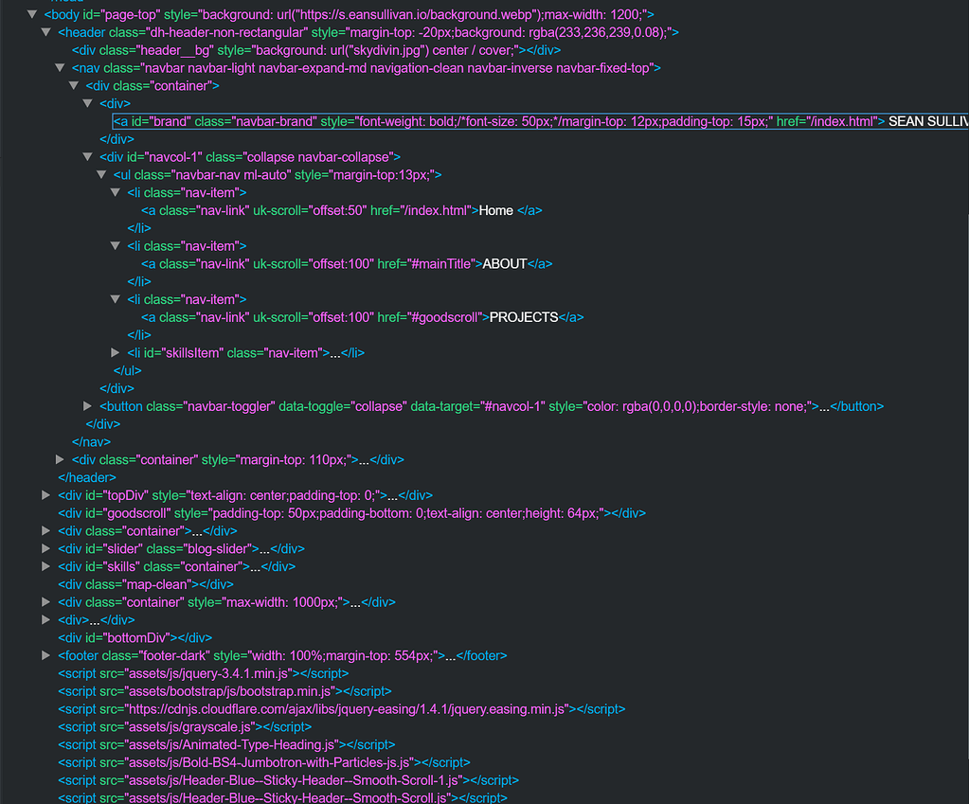
Task: Expand the footer-dark footer element
Action: coord(46,655)
